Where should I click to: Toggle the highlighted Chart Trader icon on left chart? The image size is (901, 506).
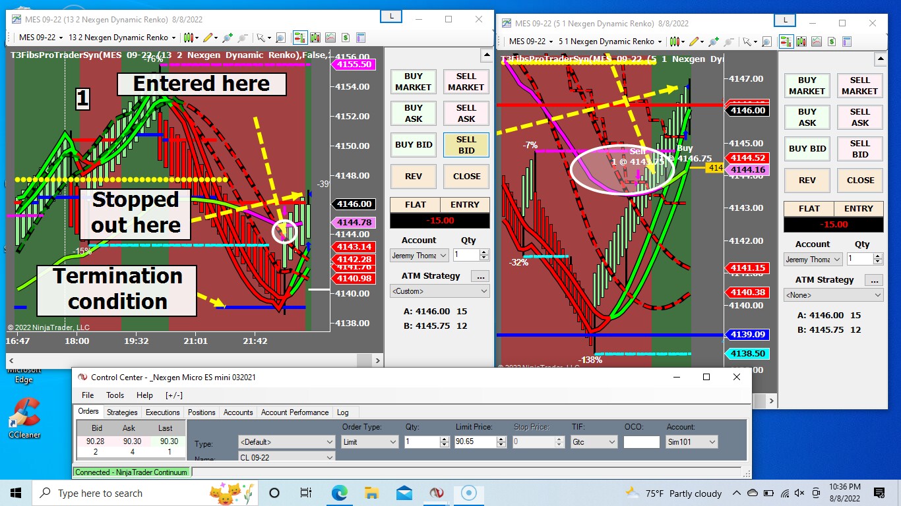coord(300,38)
